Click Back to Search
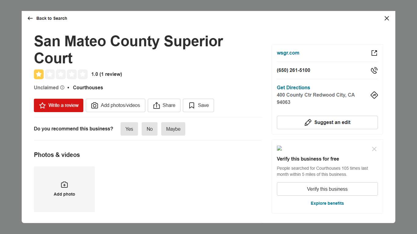 tap(52, 18)
